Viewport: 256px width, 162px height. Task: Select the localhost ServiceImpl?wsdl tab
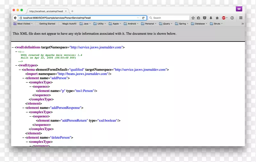click(47, 11)
